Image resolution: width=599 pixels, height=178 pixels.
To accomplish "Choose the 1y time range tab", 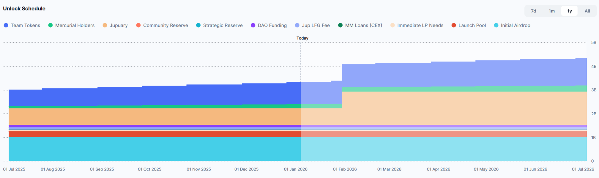I will tap(569, 11).
